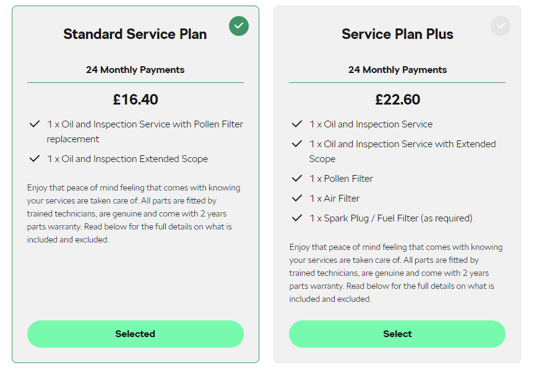
Task: Click the Standard Service Plan card heading
Action: coord(135,34)
